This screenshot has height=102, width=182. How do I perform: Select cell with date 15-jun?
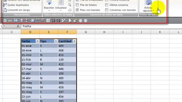[30, 97]
